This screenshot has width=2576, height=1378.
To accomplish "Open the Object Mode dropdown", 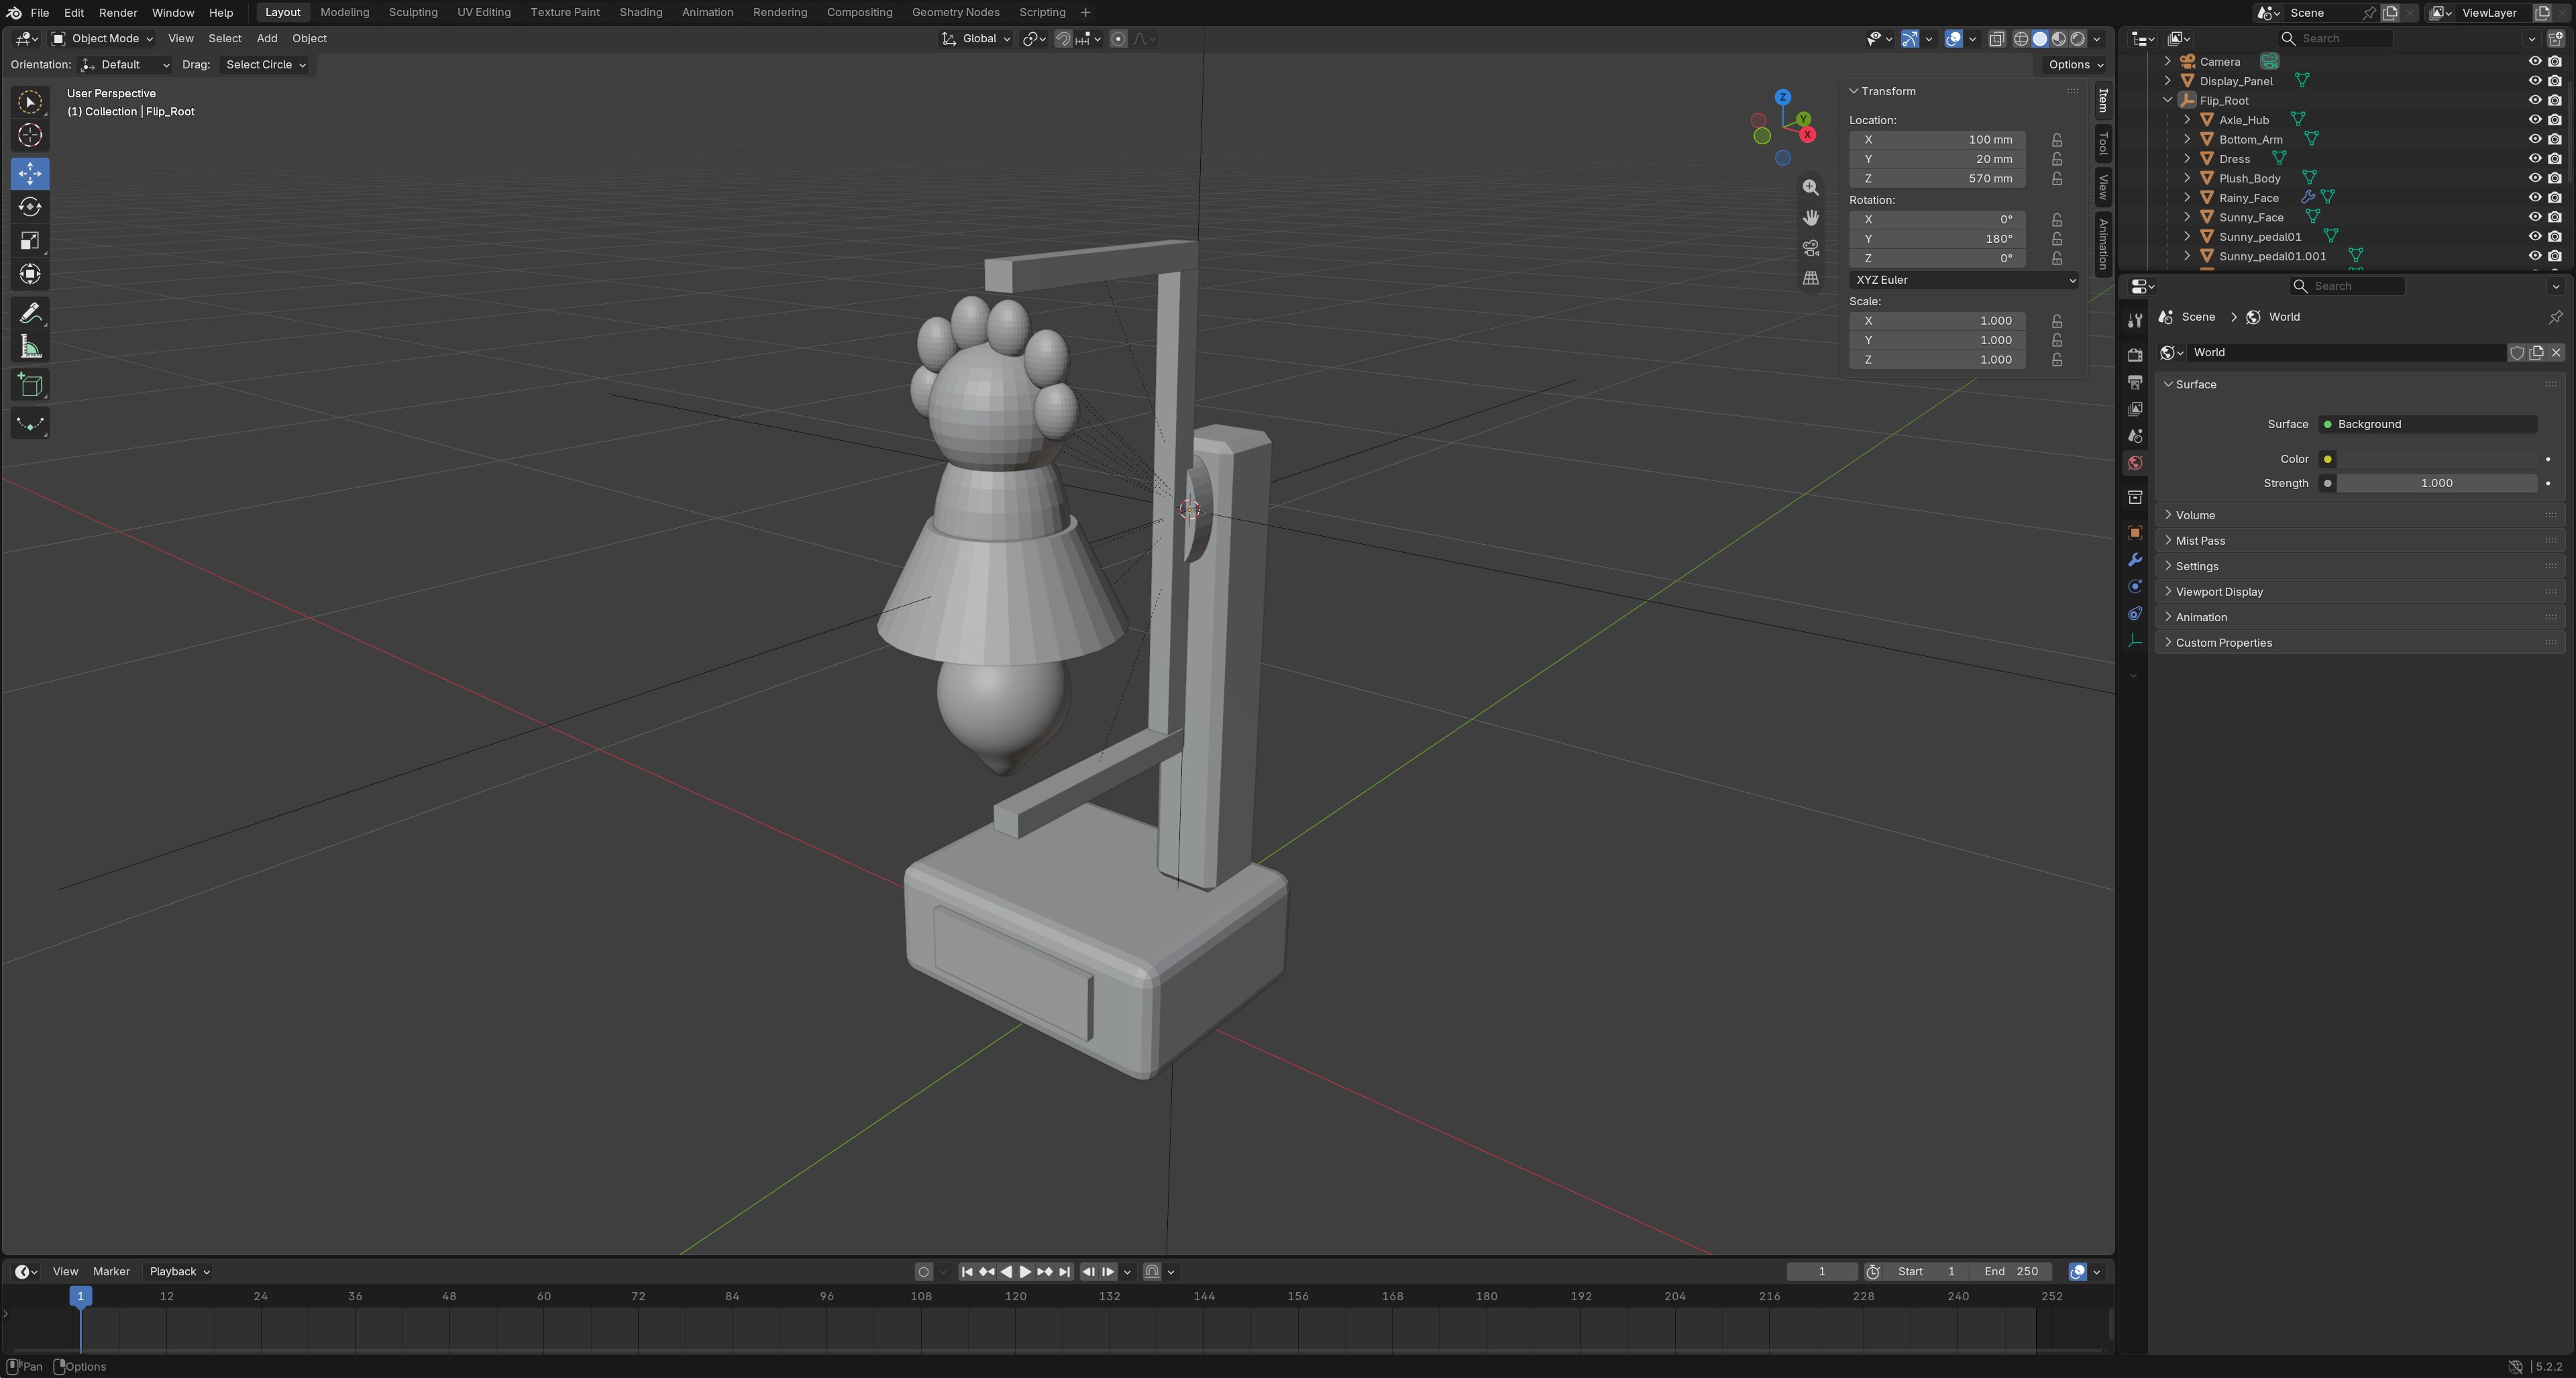I will [102, 38].
